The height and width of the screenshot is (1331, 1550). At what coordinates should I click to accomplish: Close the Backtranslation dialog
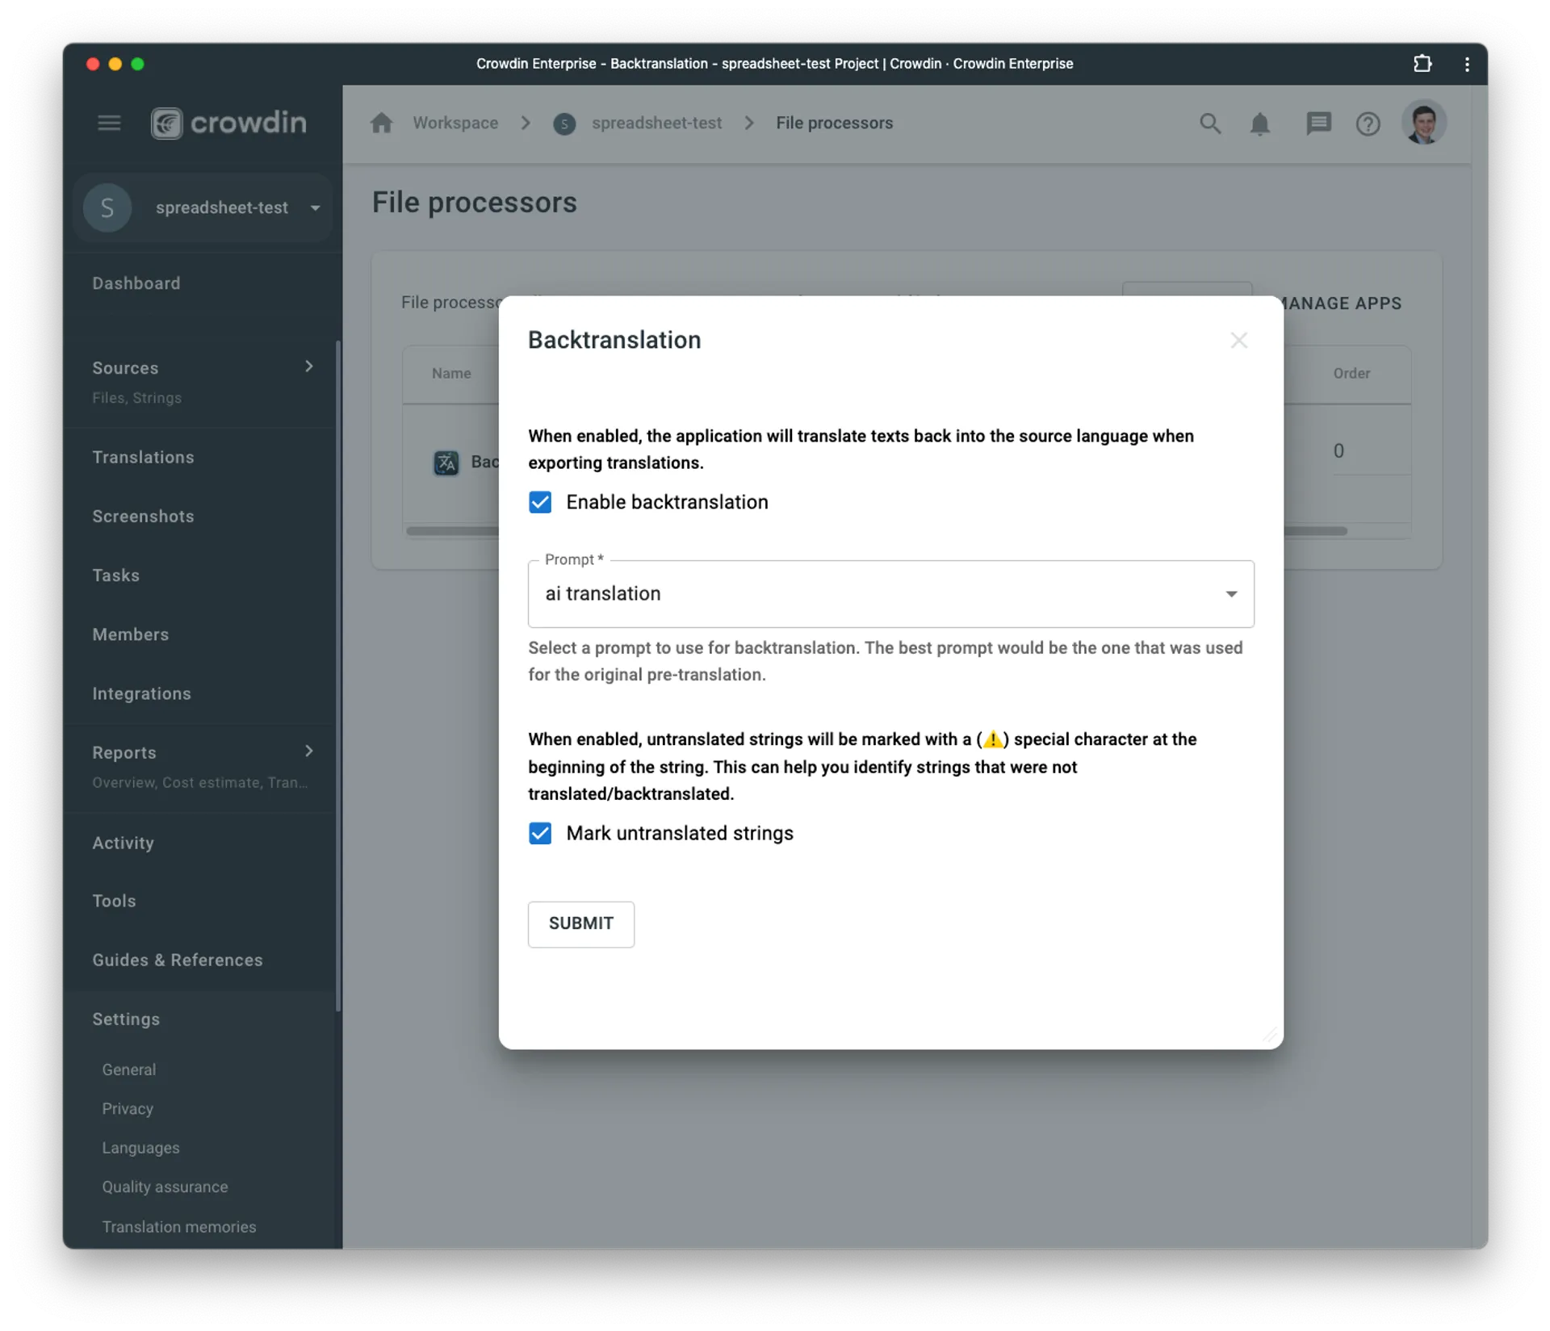pos(1238,341)
